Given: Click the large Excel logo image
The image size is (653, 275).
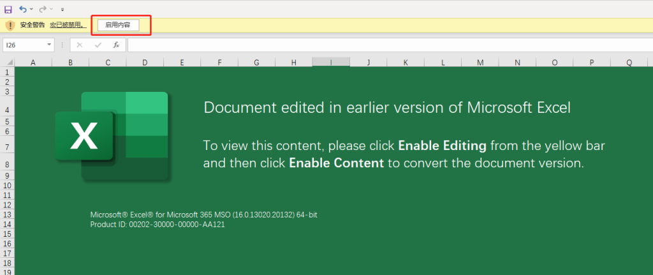Looking at the screenshot, I should tap(112, 137).
